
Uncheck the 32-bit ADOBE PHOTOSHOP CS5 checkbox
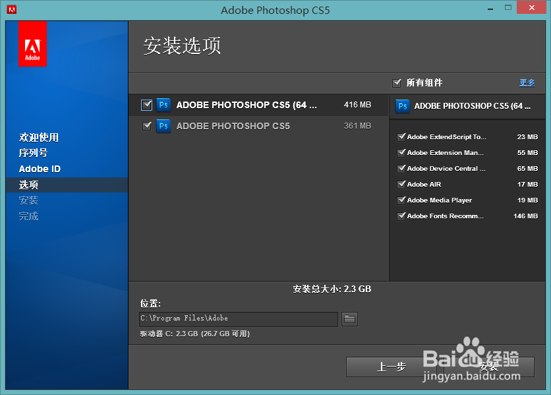point(146,125)
